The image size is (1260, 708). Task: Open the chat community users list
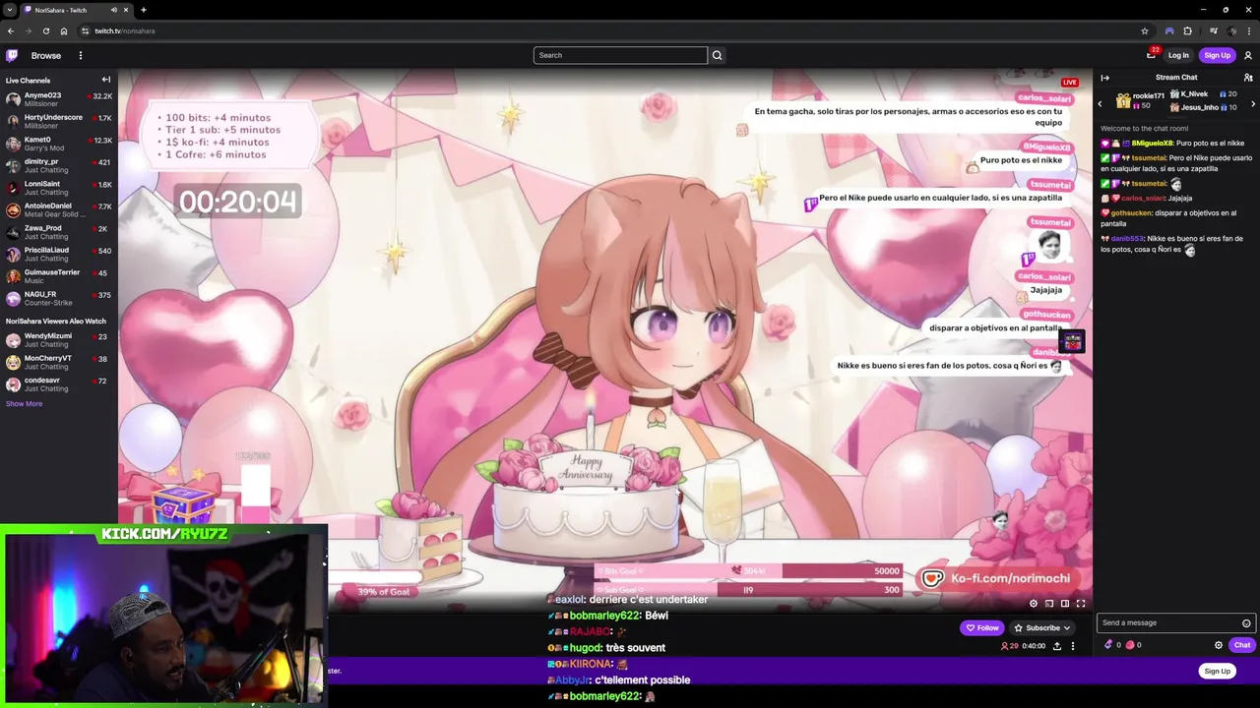tap(1248, 78)
